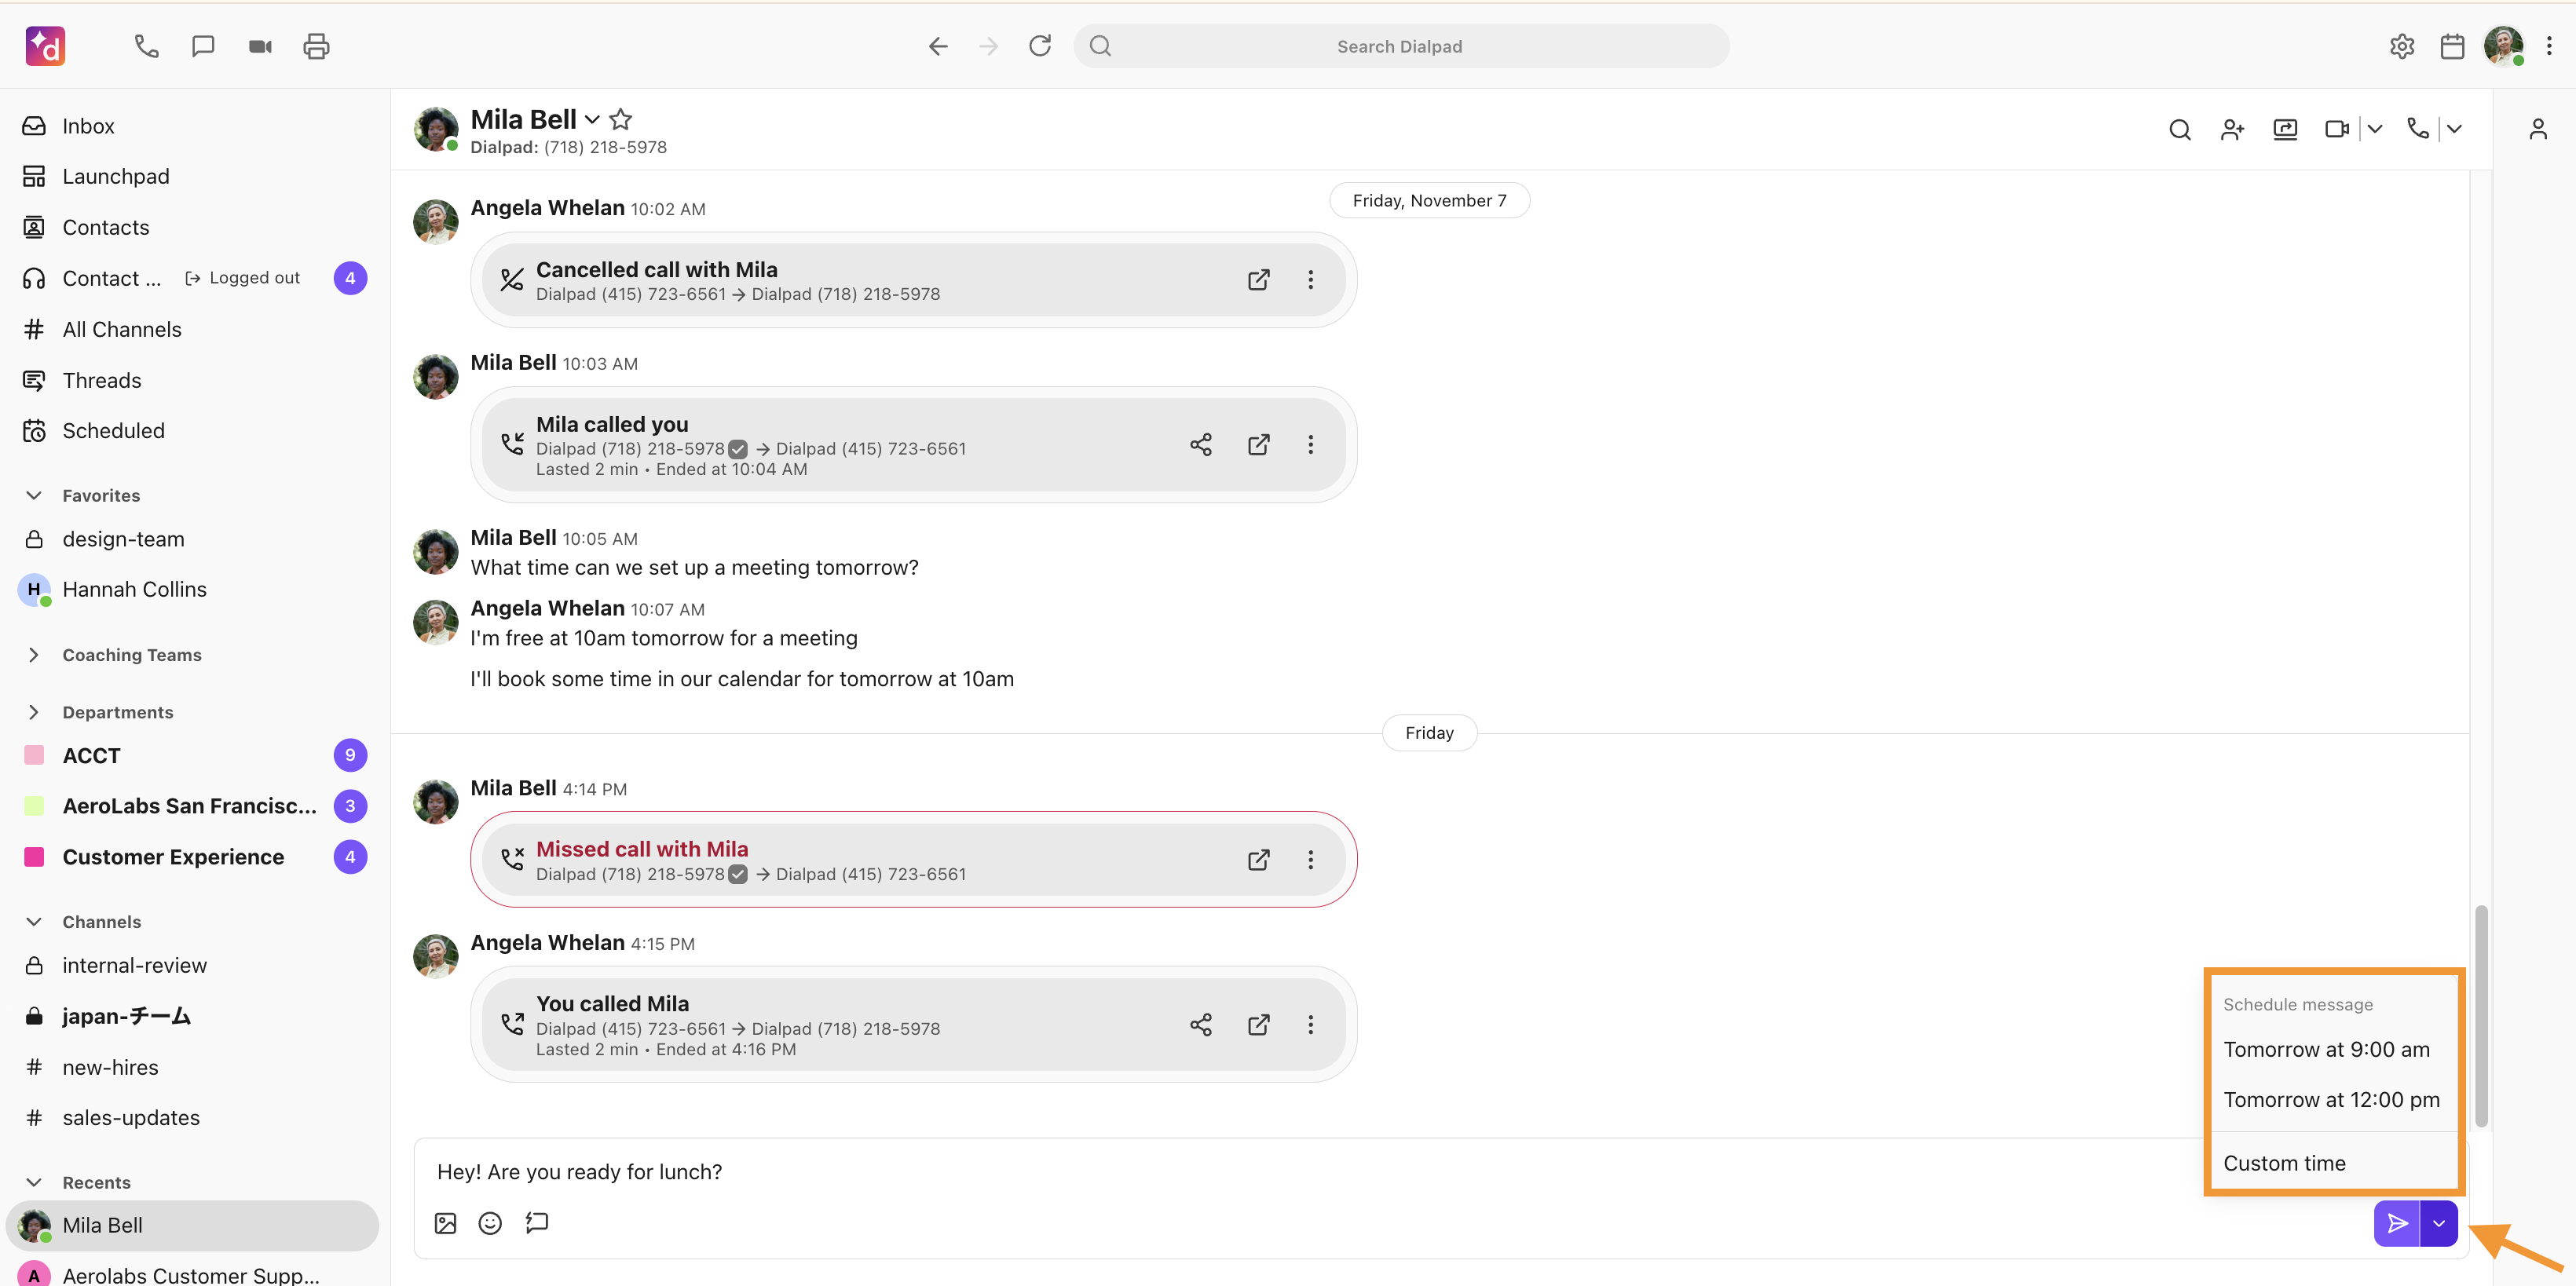Favorite Mila Bell with the star icon
This screenshot has width=2576, height=1286.
coord(620,119)
